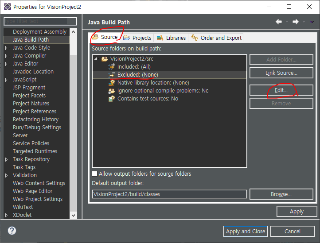Expand the Java Compiler node
Viewport: 320px width, 243px height.
pos(6,56)
